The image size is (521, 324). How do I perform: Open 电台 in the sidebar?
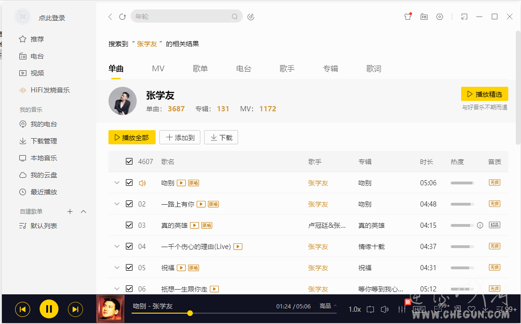pyautogui.click(x=32, y=56)
